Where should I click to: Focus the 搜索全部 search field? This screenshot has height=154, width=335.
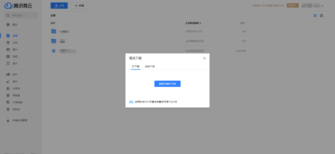point(21,15)
